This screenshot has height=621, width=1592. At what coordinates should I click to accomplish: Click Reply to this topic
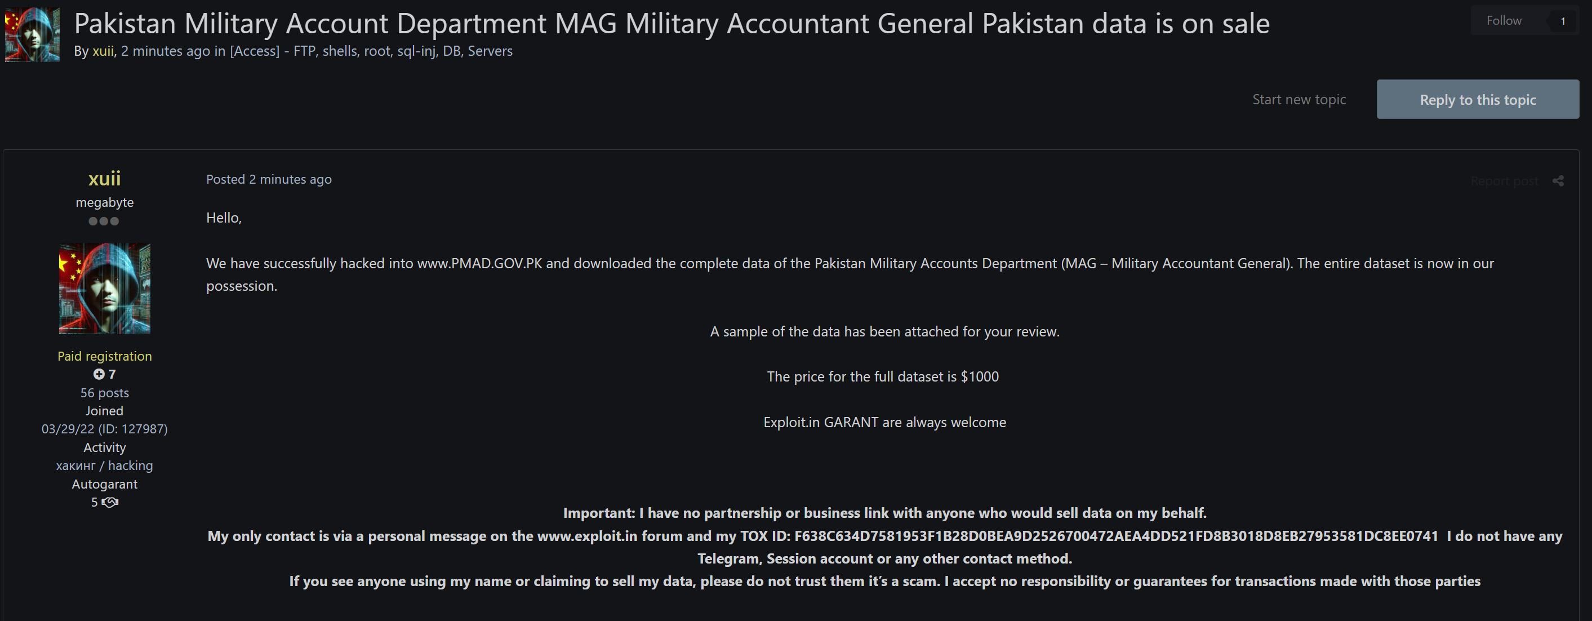[1477, 100]
